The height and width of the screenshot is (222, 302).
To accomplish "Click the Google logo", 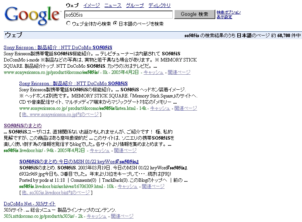I will [32, 16].
